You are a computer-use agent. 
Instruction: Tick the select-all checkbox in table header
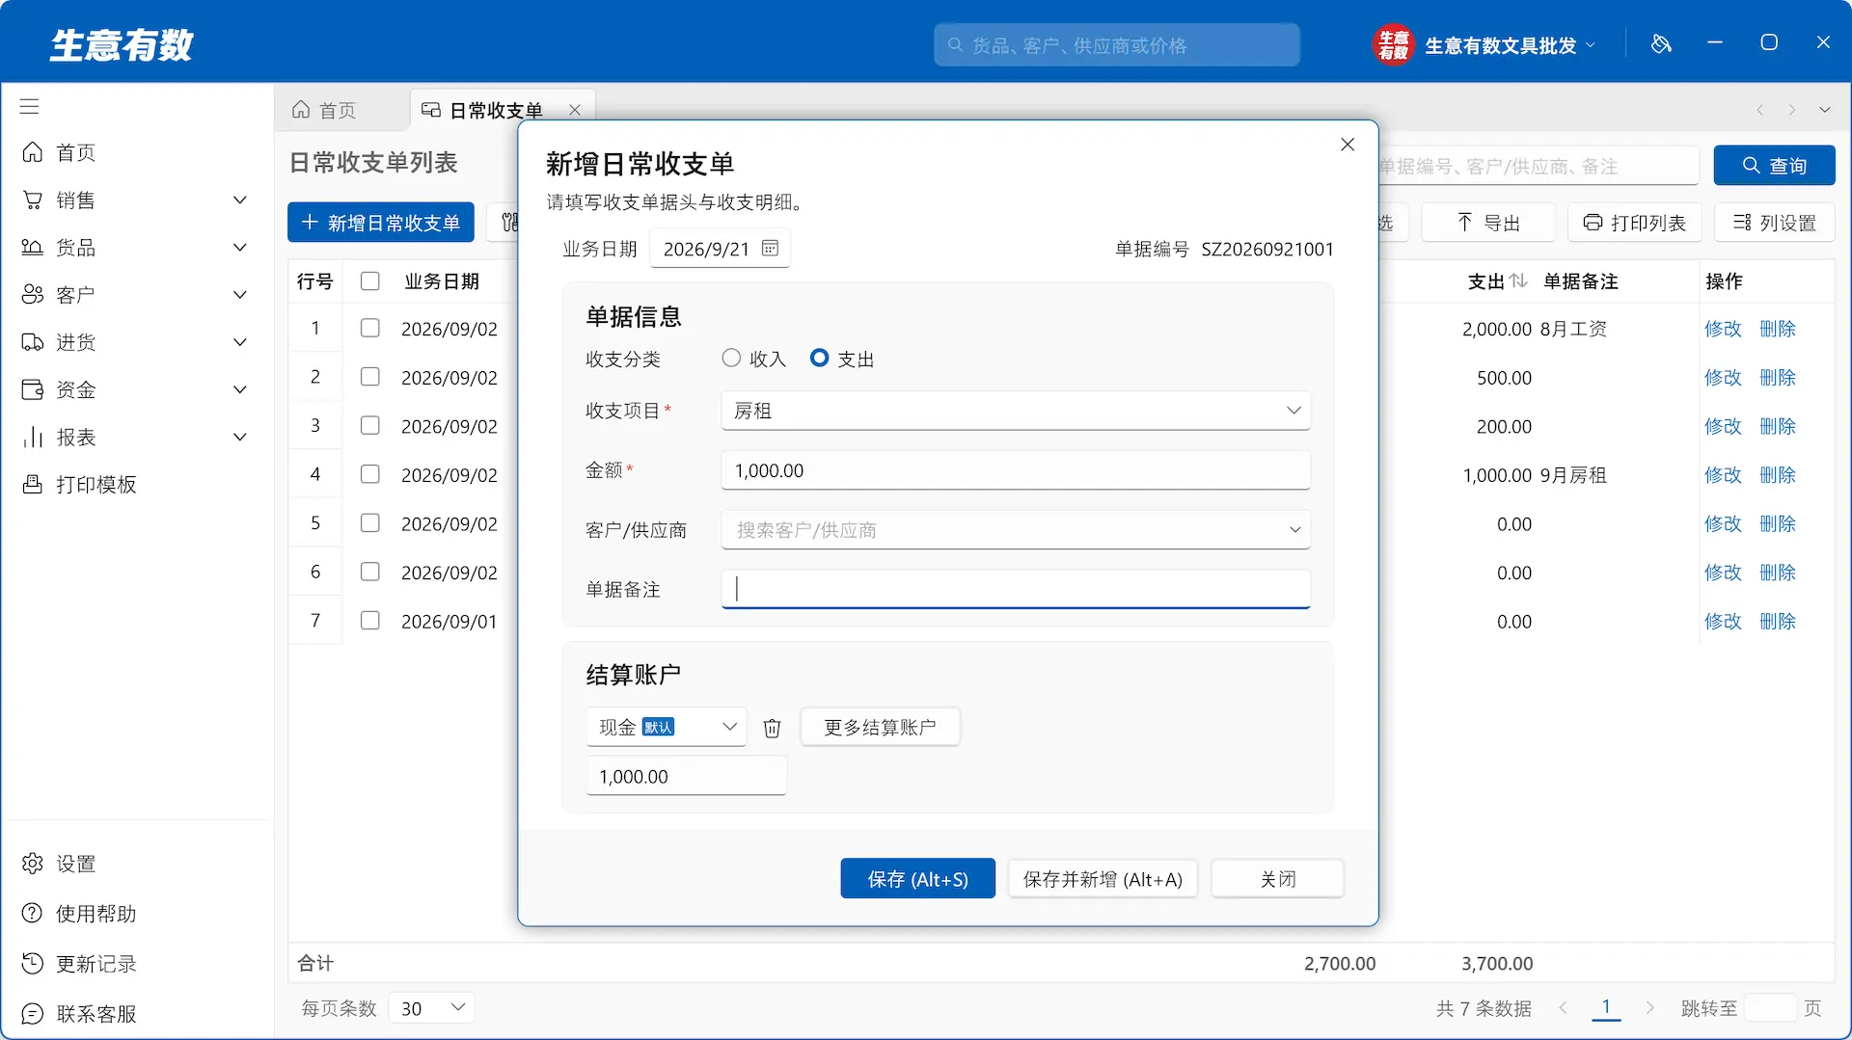(369, 281)
